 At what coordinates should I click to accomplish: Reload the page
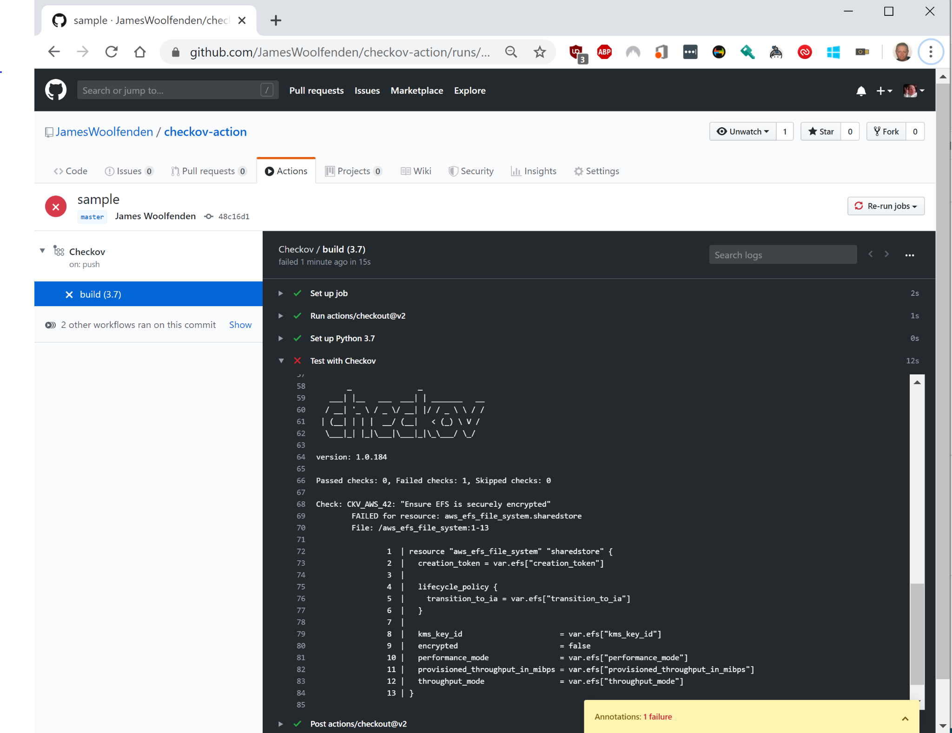(112, 52)
